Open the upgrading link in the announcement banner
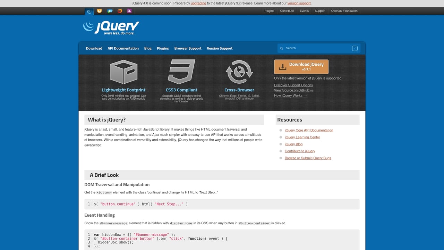The height and width of the screenshot is (250, 444). tap(198, 3)
